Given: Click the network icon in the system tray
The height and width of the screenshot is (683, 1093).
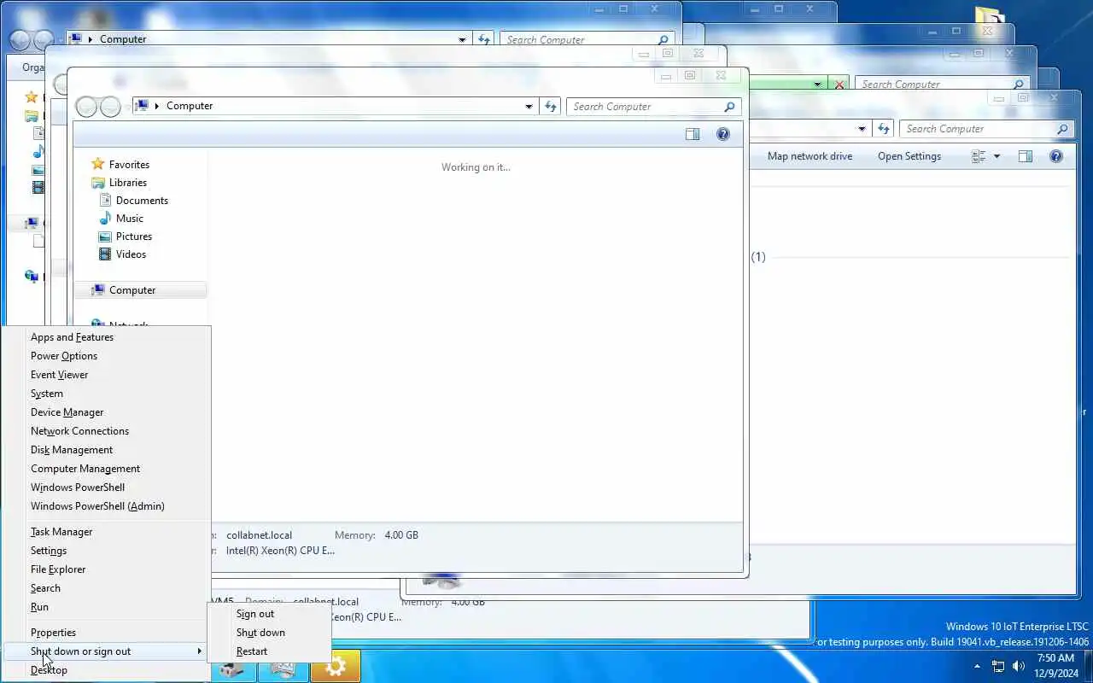Looking at the screenshot, I should click(998, 666).
